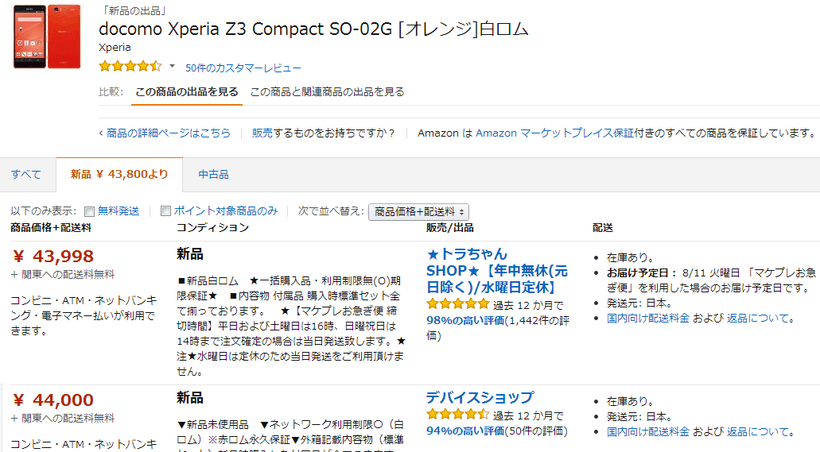Tick the ポイント対象商品のみ checkbox
This screenshot has width=820, height=452.
pos(165,211)
